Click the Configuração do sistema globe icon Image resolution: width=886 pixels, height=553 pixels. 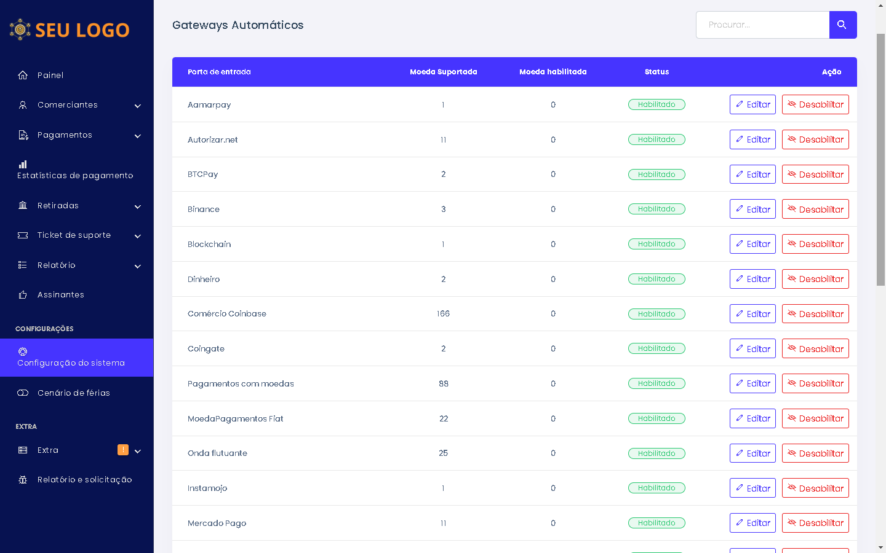pos(23,351)
